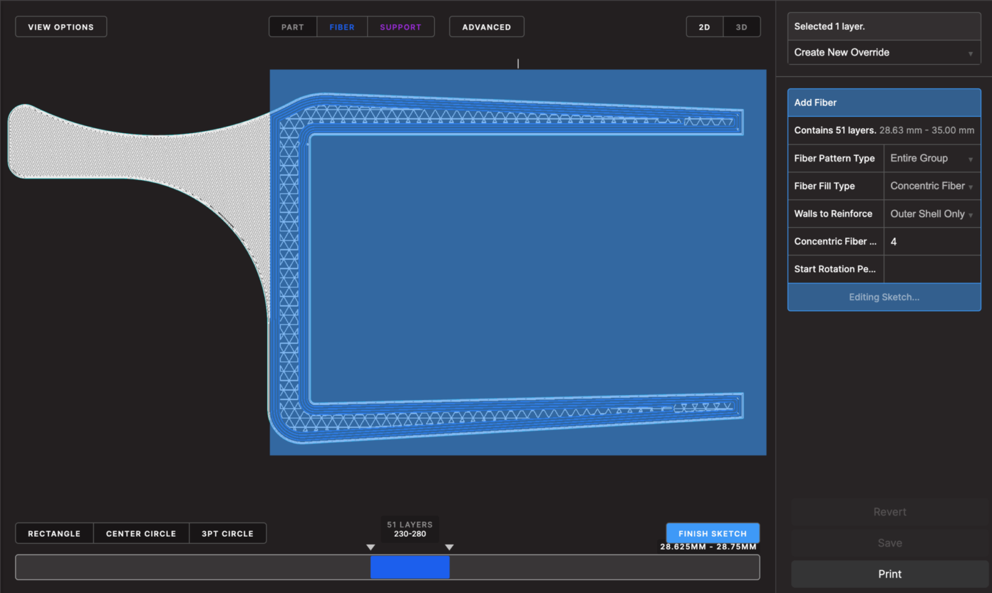Click the blue layer range slider handle
Viewport: 992px width, 593px height.
(410, 567)
